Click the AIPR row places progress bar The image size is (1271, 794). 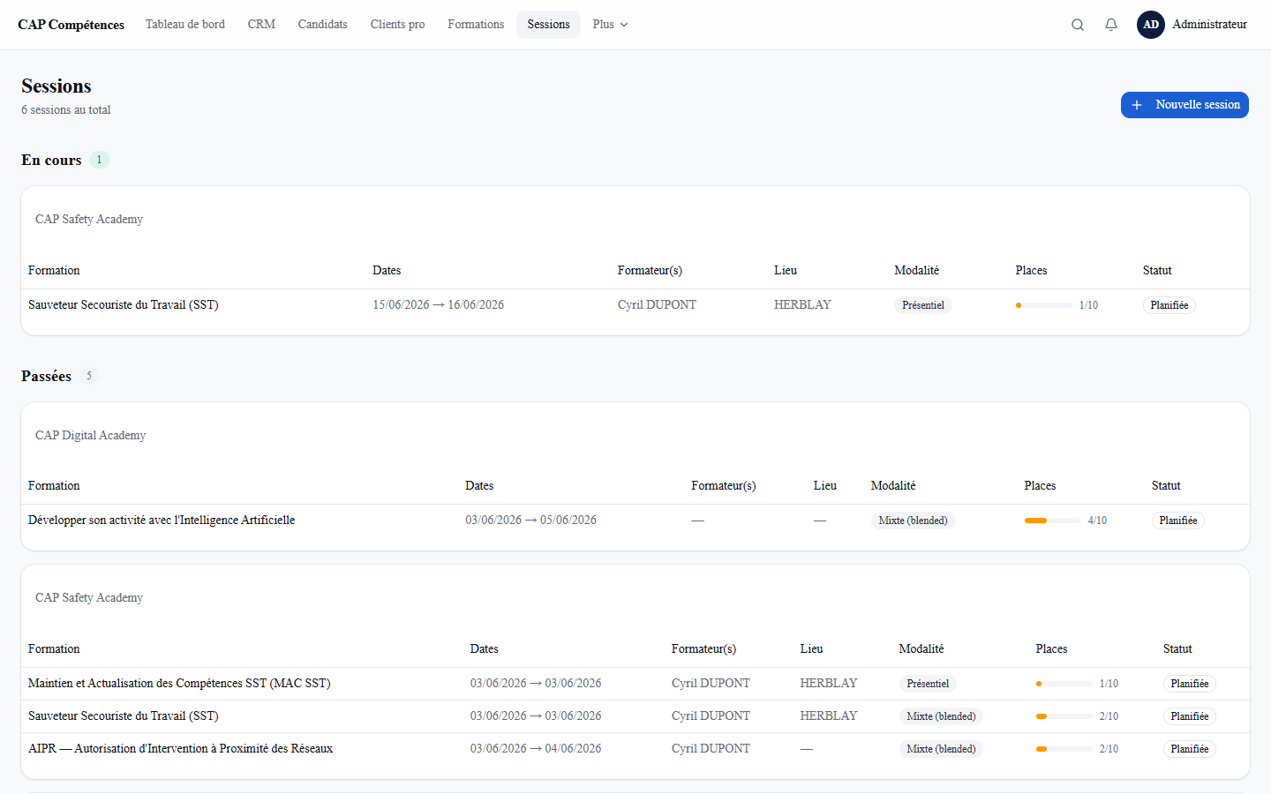1064,749
